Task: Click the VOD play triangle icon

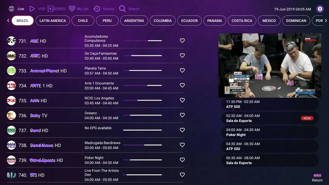Action: [32, 9]
